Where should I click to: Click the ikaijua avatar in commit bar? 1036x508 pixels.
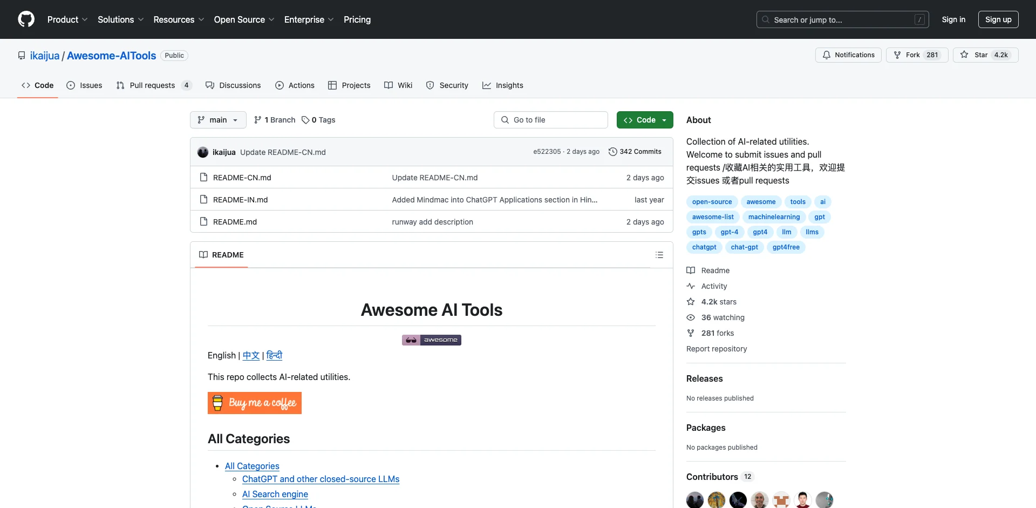(x=203, y=152)
